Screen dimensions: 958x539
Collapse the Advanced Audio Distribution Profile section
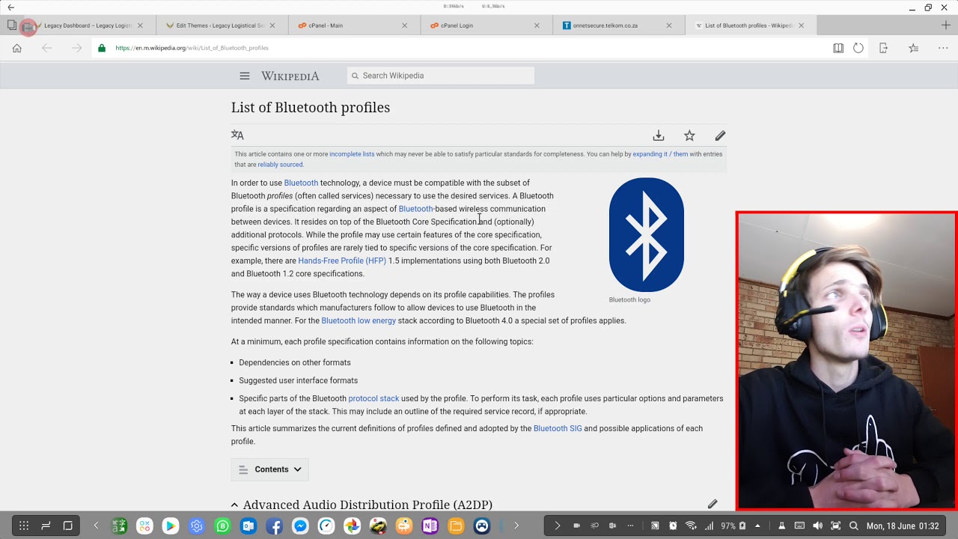[234, 505]
